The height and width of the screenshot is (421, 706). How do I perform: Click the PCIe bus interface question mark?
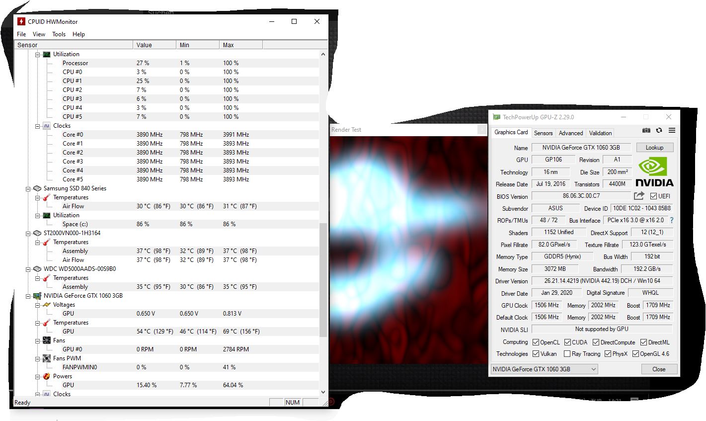[672, 220]
